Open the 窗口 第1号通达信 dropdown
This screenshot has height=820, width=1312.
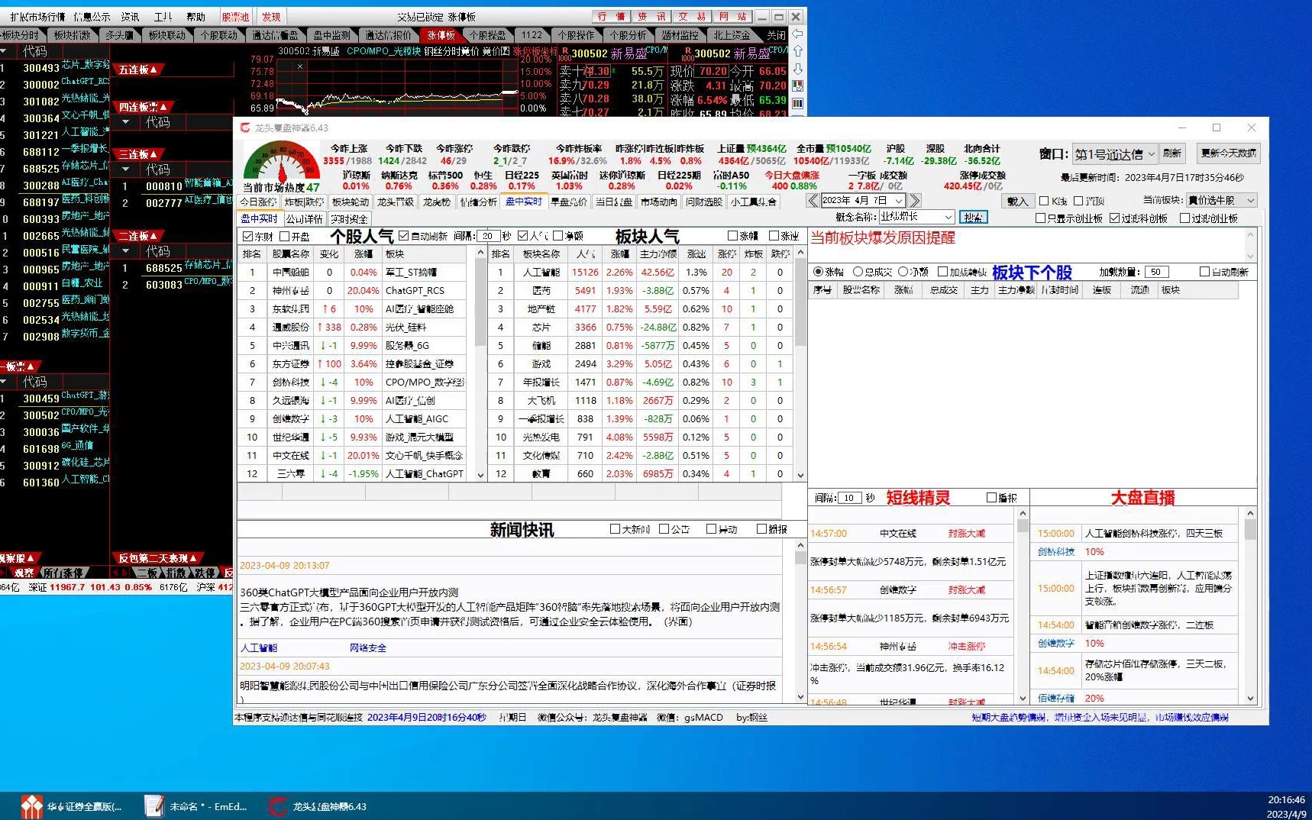coord(1114,154)
